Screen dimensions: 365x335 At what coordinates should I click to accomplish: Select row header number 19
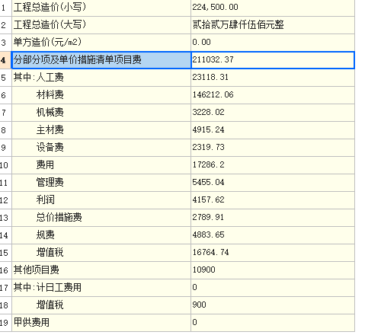coord(5,323)
